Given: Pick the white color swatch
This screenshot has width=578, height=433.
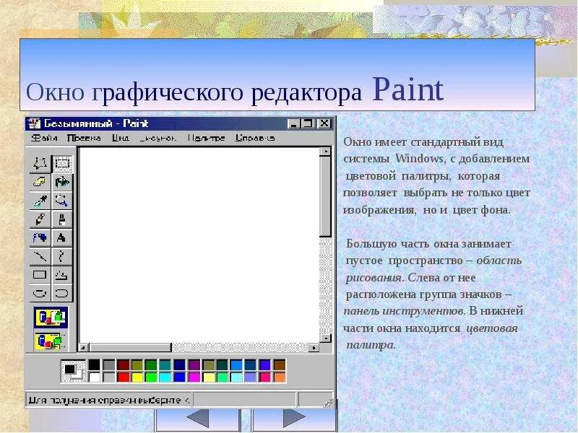Looking at the screenshot, I should pos(94,377).
